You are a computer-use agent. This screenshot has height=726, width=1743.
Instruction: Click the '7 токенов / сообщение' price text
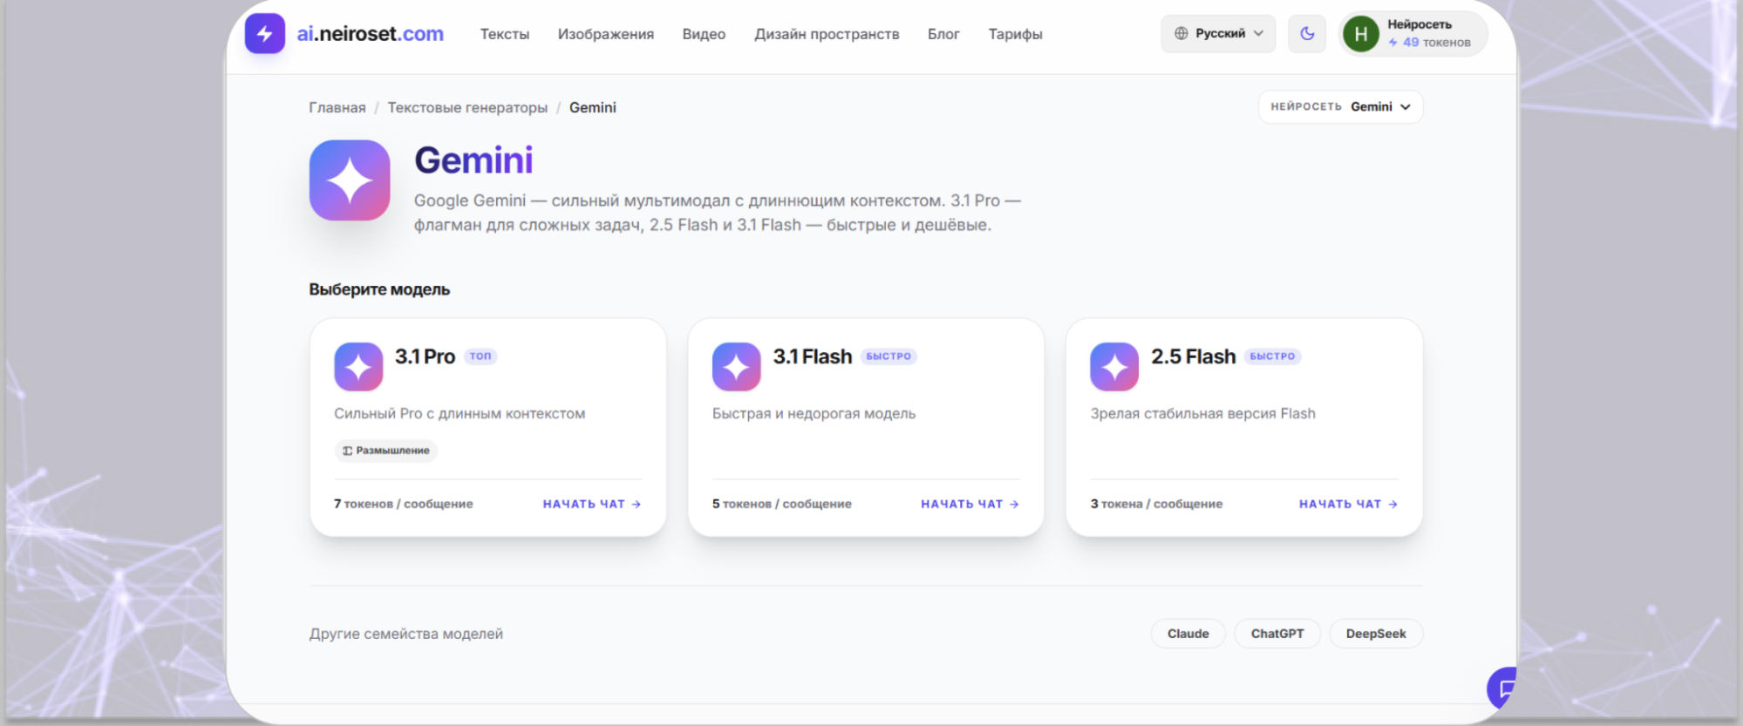tap(404, 504)
